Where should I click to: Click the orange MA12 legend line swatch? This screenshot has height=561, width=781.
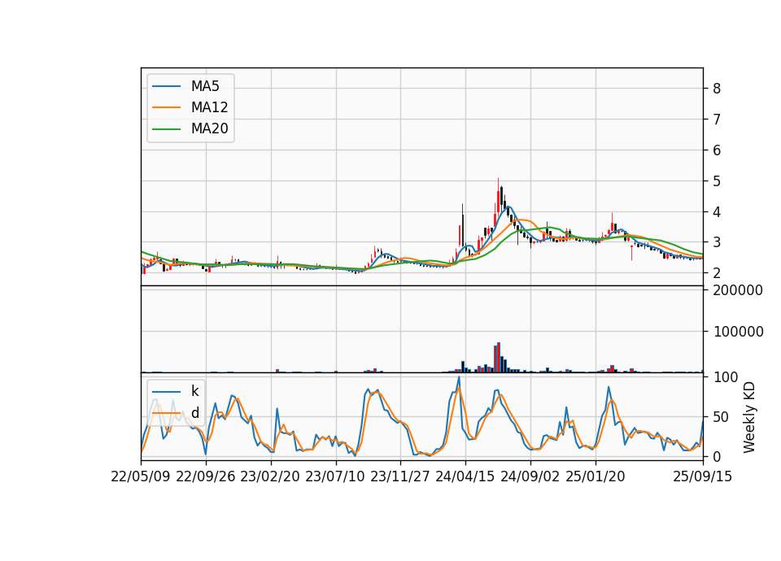(x=166, y=107)
